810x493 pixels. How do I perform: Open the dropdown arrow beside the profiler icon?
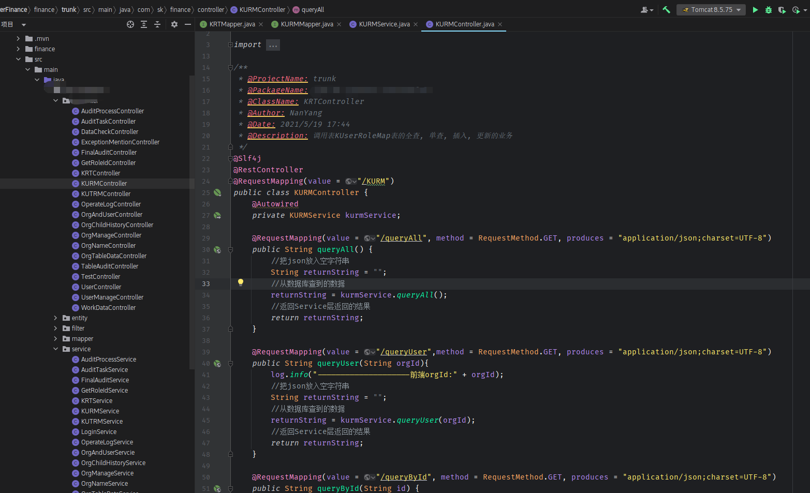tap(805, 10)
